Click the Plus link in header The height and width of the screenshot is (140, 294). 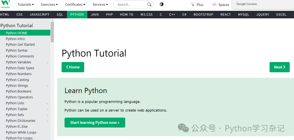[x=197, y=5]
